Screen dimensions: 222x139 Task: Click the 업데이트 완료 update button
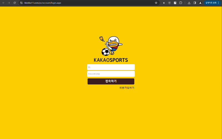coord(211,3)
